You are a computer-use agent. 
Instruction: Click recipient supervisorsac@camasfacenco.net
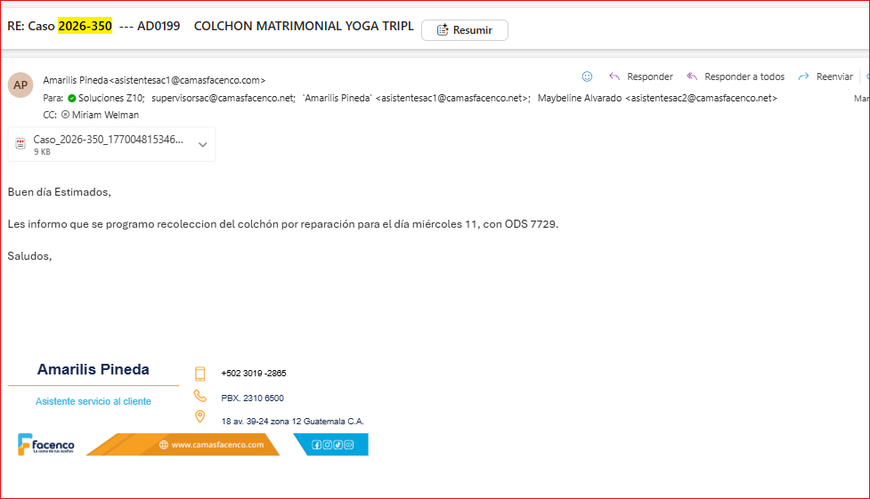[223, 98]
